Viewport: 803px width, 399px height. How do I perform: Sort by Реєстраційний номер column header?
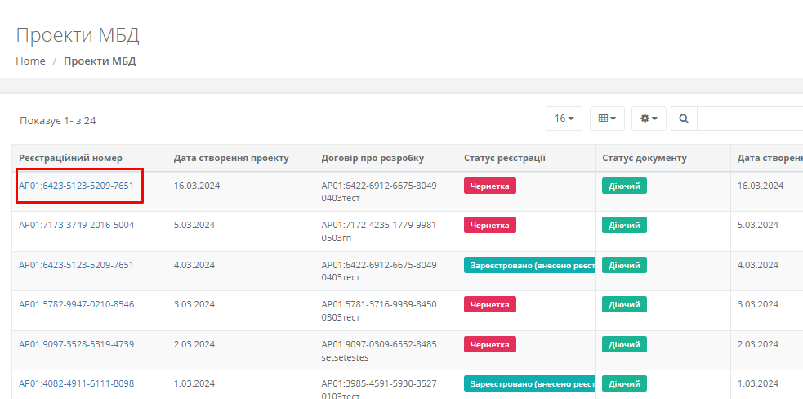[70, 158]
